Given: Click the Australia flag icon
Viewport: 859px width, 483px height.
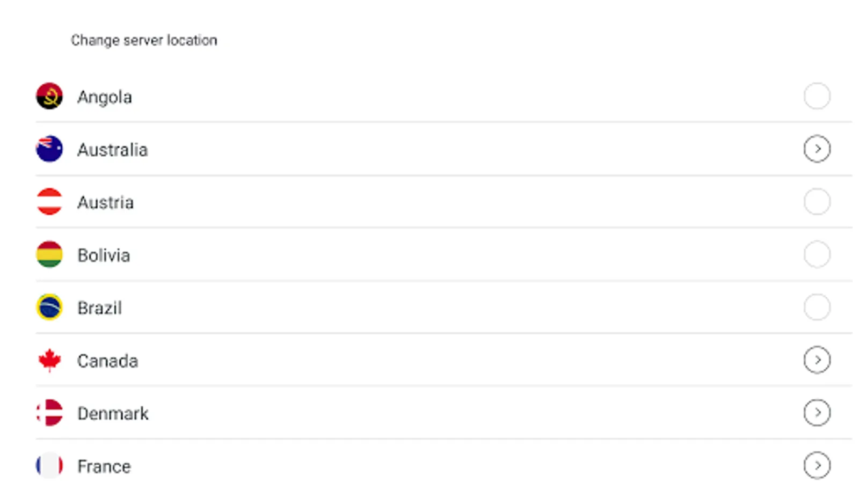Looking at the screenshot, I should coord(49,149).
